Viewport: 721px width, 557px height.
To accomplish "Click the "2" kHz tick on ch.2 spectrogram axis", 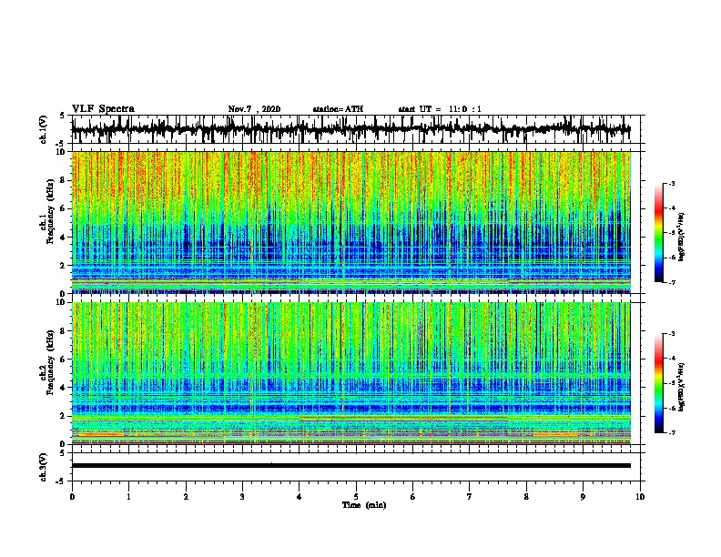I will coord(64,416).
